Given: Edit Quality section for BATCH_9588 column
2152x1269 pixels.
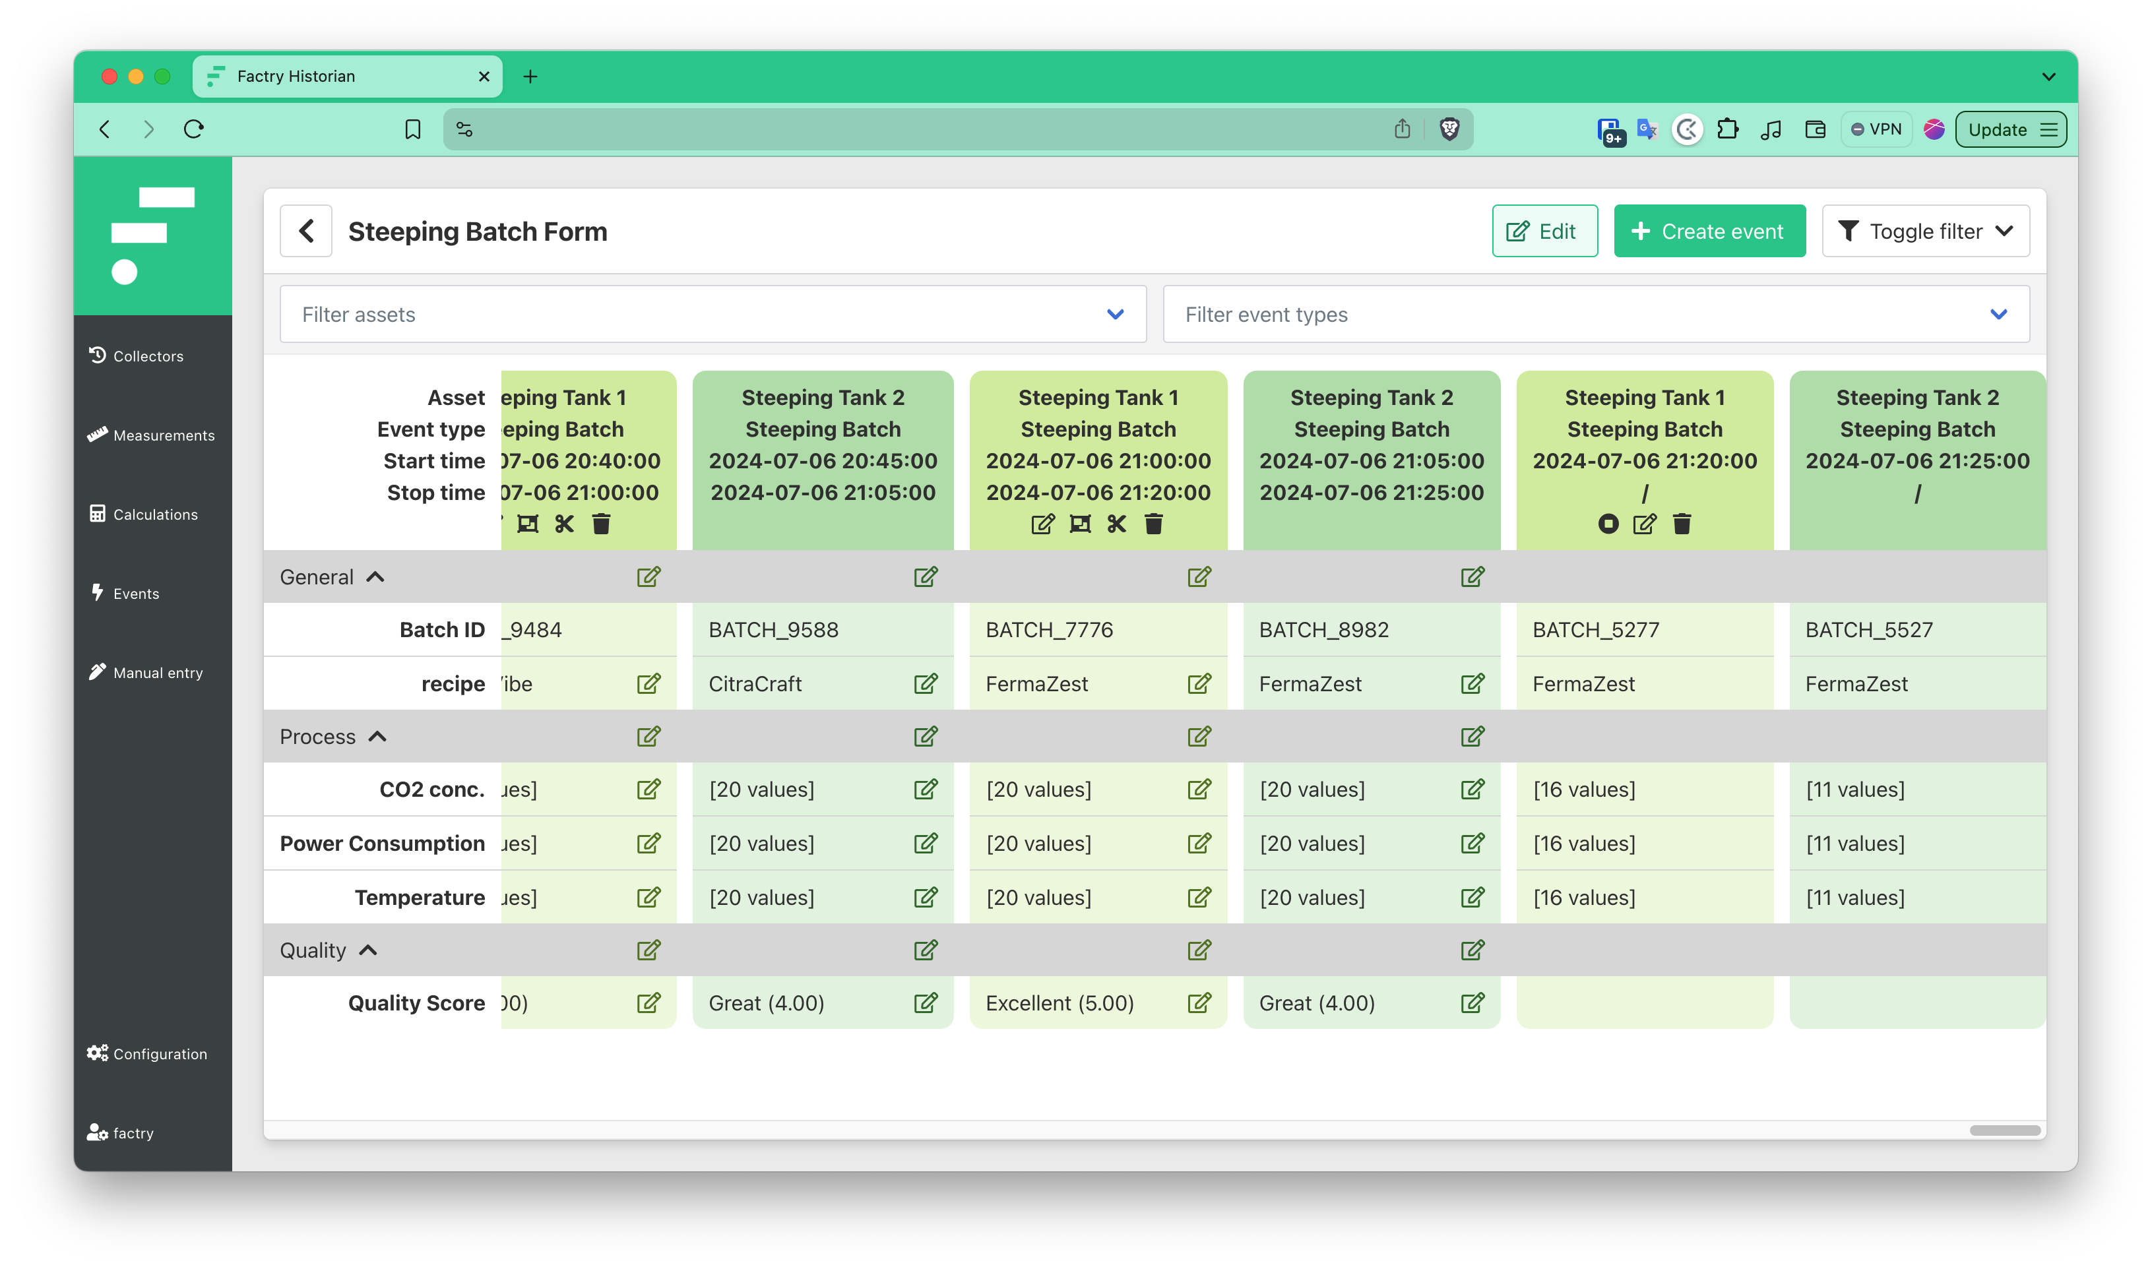Looking at the screenshot, I should 926,949.
